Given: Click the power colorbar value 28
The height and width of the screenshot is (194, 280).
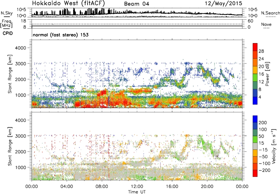Looking at the screenshot, I should point(261,51).
